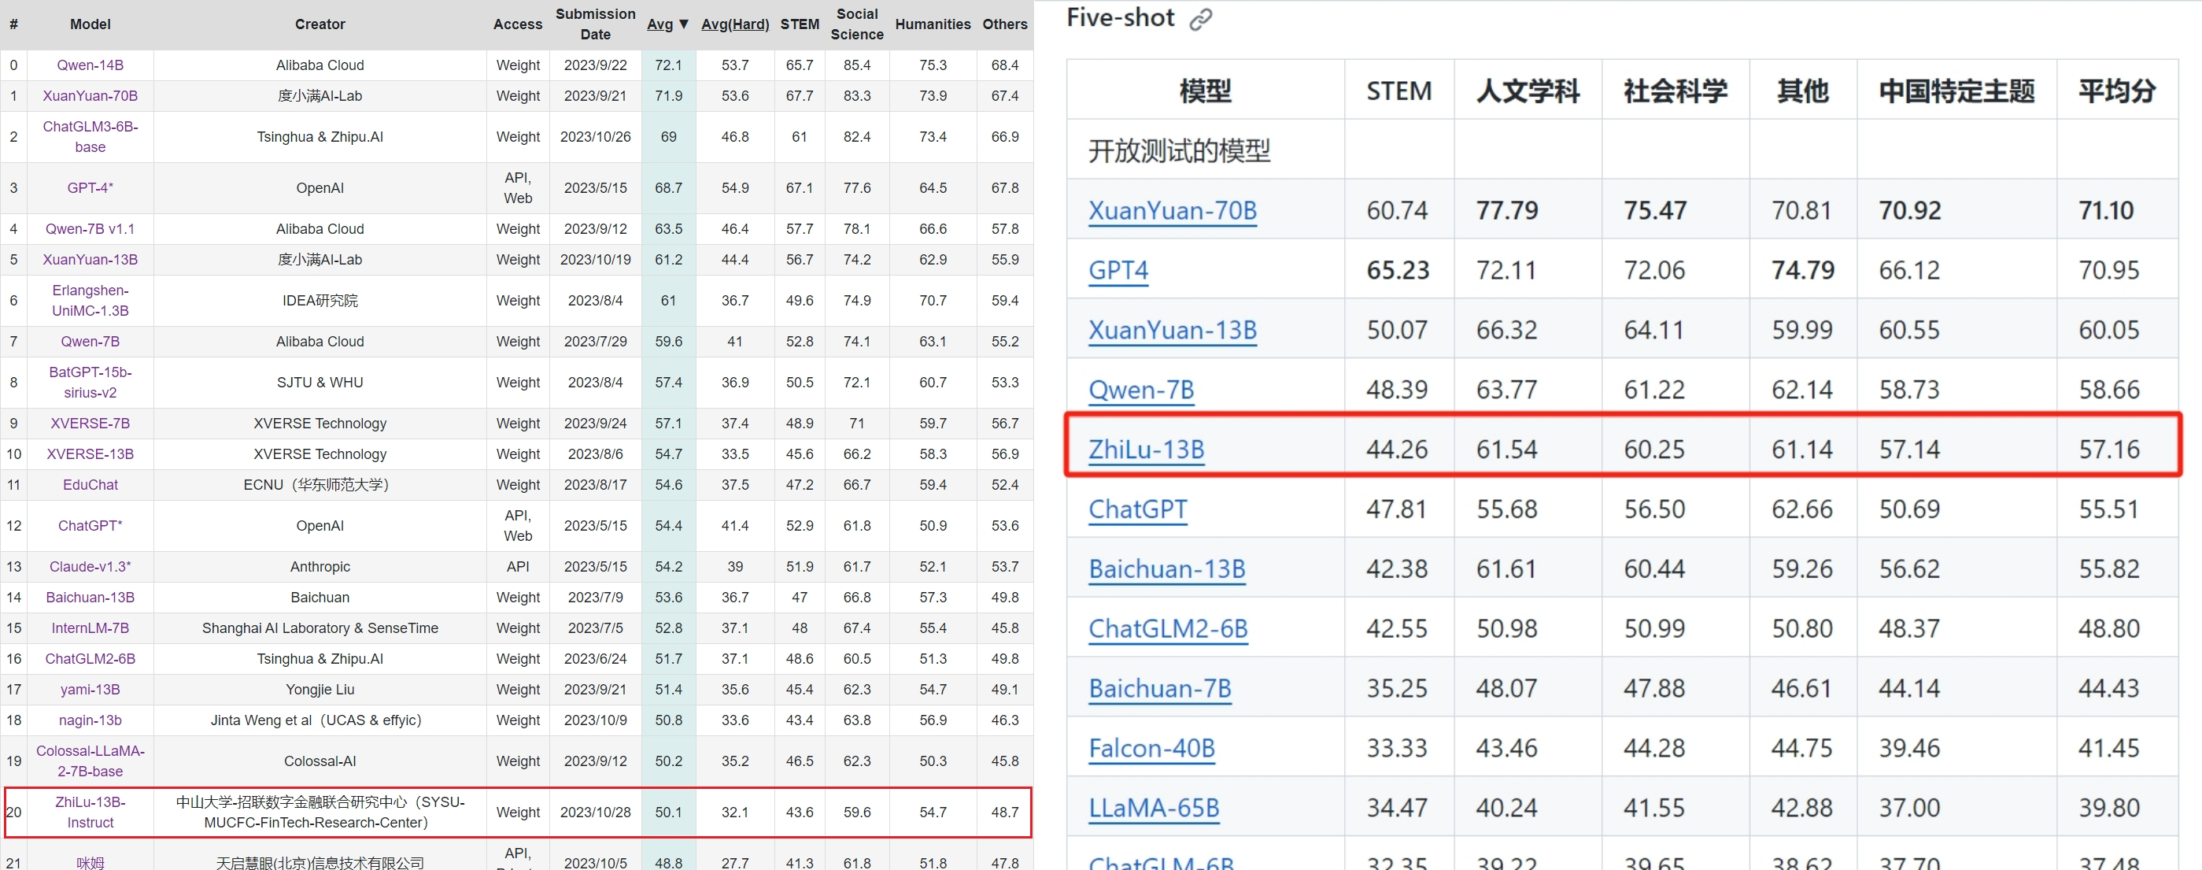
Task: Select the 2023/10/28 submission date cell
Action: tap(596, 813)
